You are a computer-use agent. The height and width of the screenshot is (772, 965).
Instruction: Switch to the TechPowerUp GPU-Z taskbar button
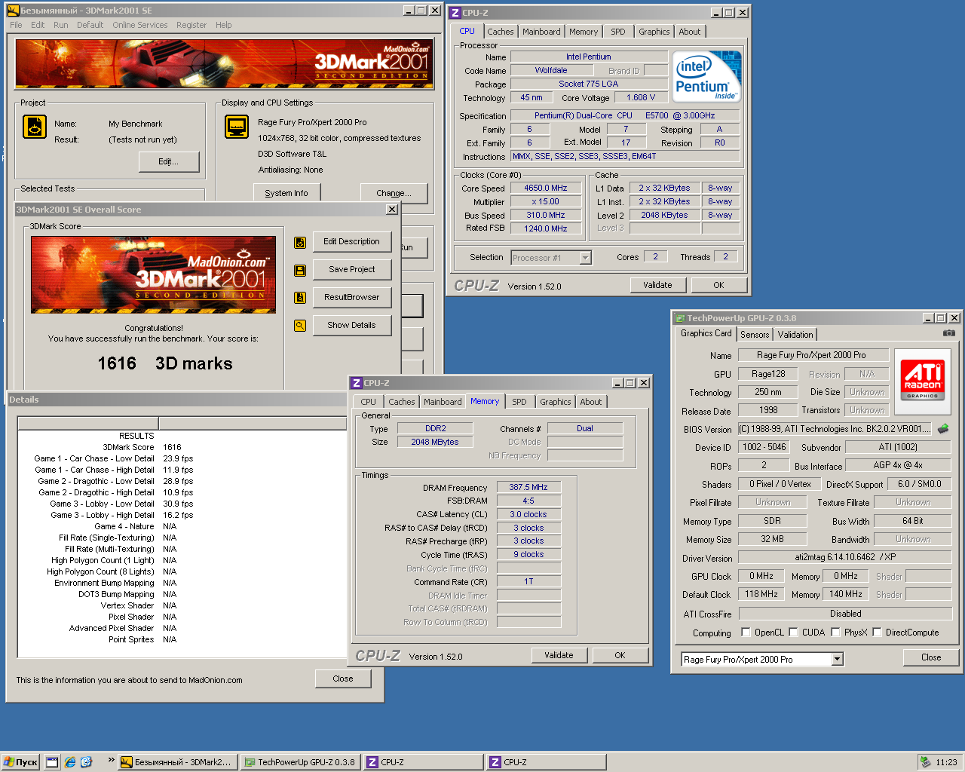coord(300,762)
